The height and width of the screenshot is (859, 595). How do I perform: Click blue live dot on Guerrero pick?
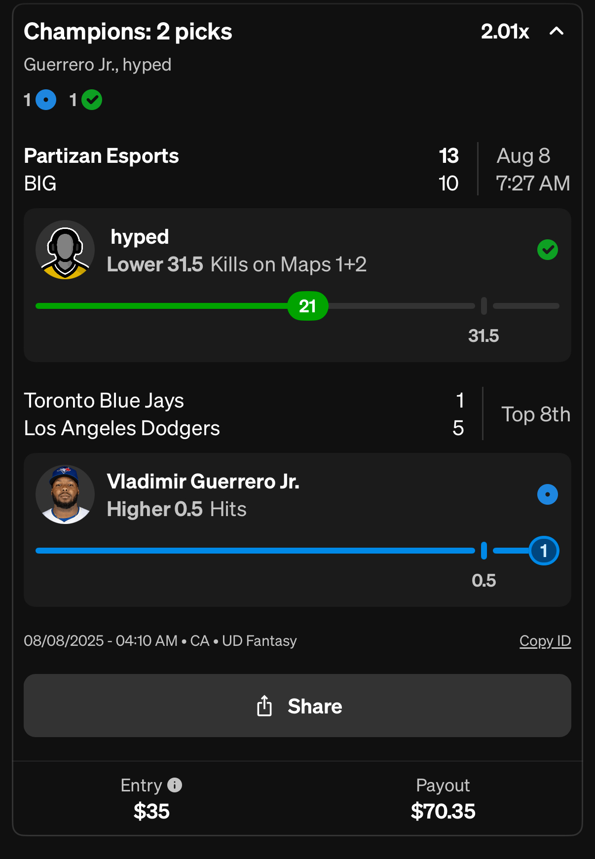point(547,494)
